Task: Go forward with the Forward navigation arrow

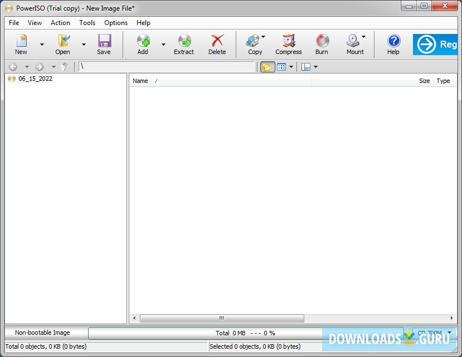Action: click(x=40, y=67)
